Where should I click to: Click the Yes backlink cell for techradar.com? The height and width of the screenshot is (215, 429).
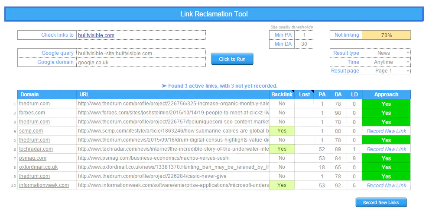click(x=282, y=149)
